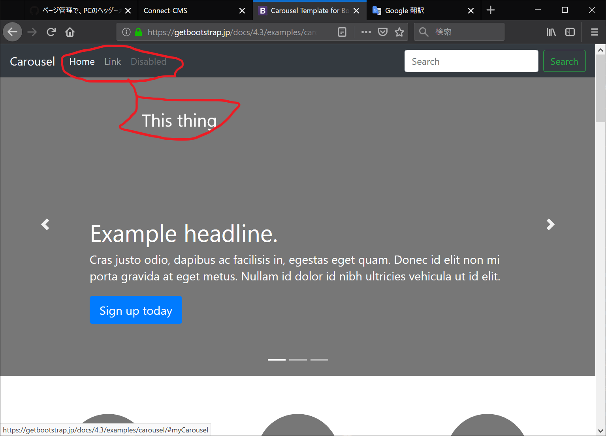Click inside the Search input field
The width and height of the screenshot is (606, 436).
pos(471,61)
